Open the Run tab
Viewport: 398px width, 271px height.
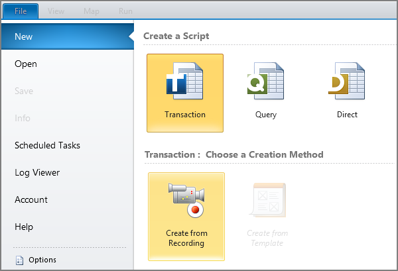pos(125,11)
